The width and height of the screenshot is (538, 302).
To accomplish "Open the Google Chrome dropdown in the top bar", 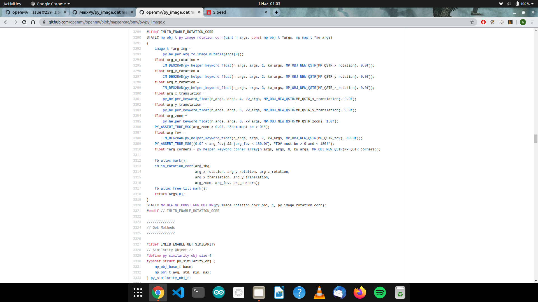I will 50,4.
